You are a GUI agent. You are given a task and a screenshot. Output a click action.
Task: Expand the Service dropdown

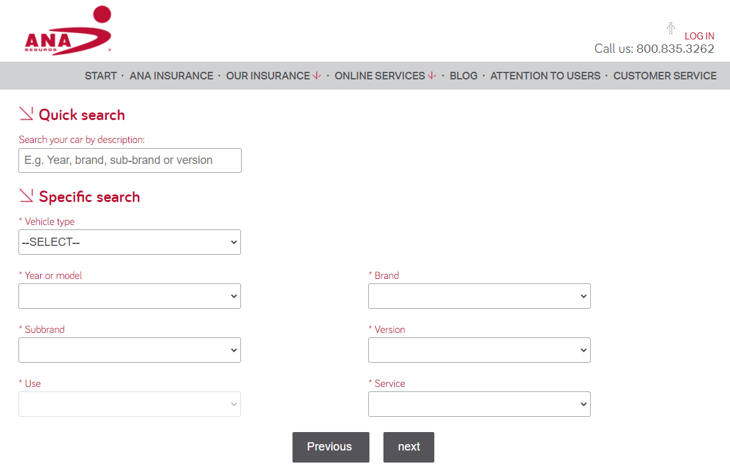(x=479, y=404)
